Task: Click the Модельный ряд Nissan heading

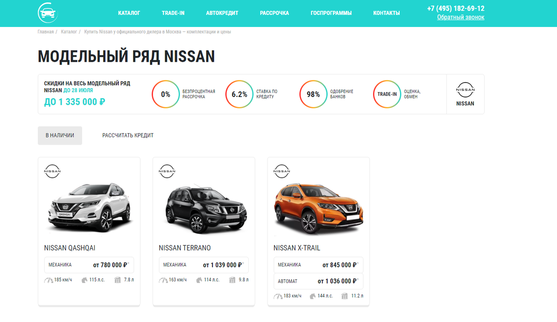Action: click(126, 57)
